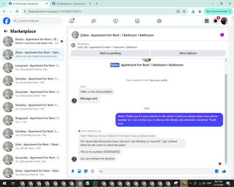
Task: Switch to the Marketplace Apartment browser tab
Action: point(71,4)
